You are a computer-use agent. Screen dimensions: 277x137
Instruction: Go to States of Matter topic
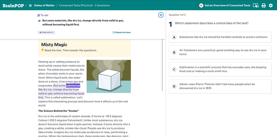click(x=44, y=5)
